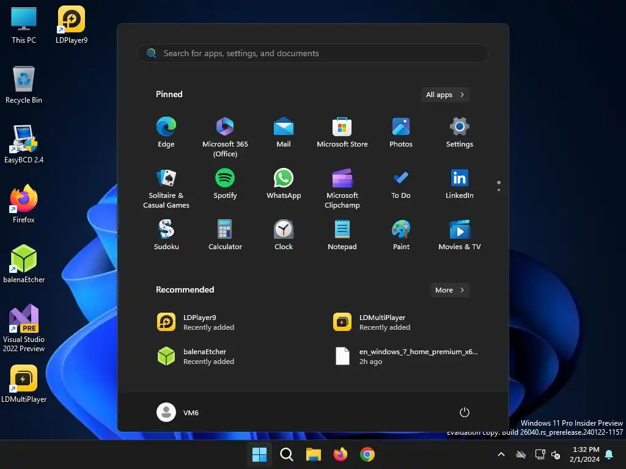Launch Microsoft Clipchamp
626x469 pixels.
(x=342, y=188)
